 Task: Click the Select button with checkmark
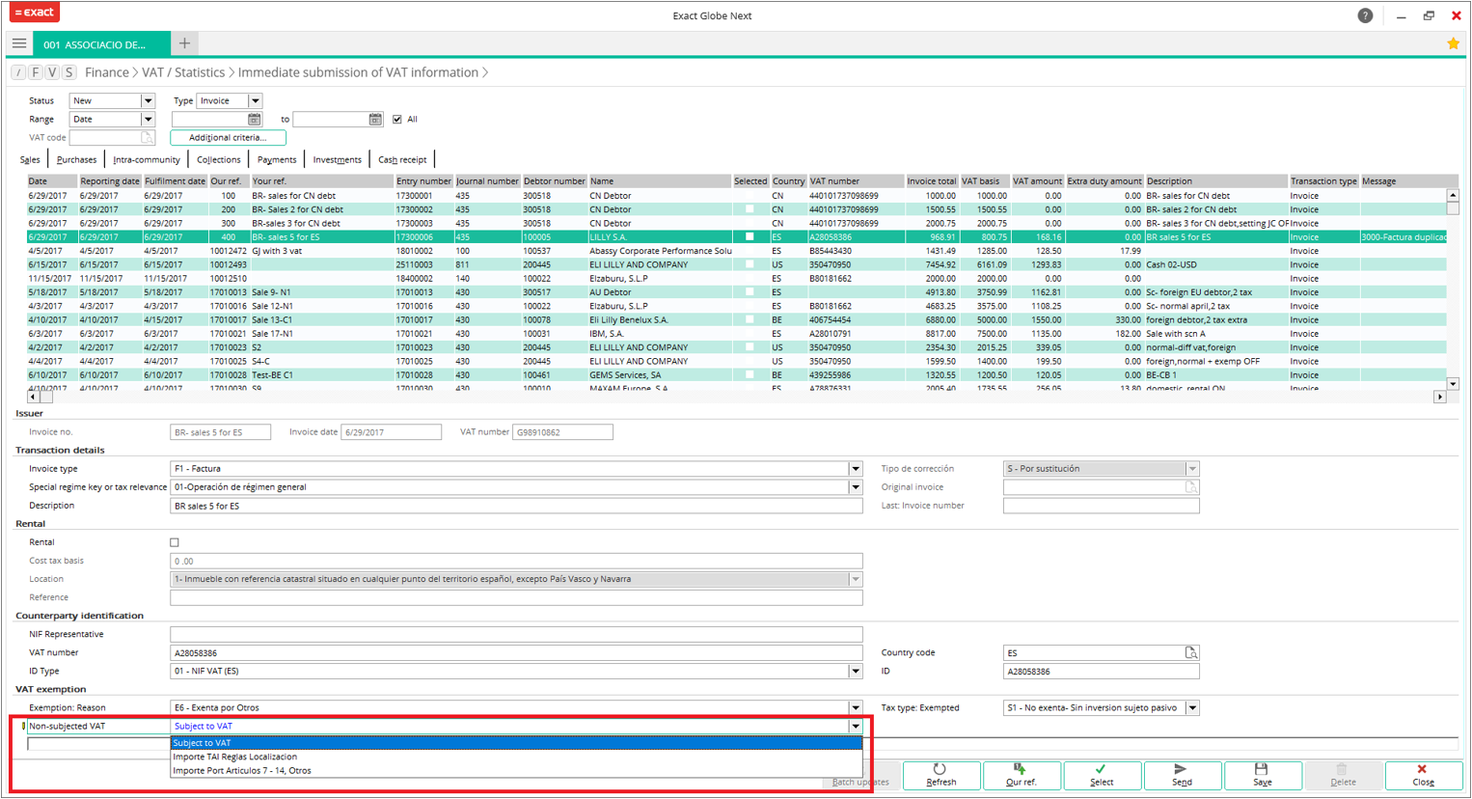tap(1102, 776)
